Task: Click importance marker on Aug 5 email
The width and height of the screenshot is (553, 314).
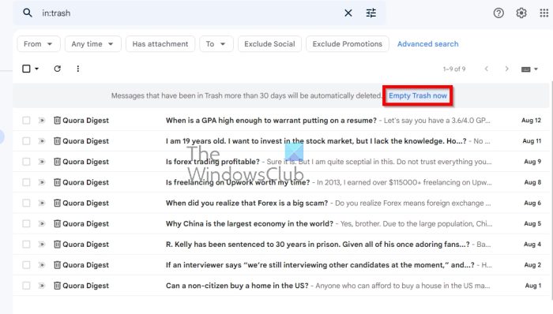Action: pyautogui.click(x=42, y=223)
